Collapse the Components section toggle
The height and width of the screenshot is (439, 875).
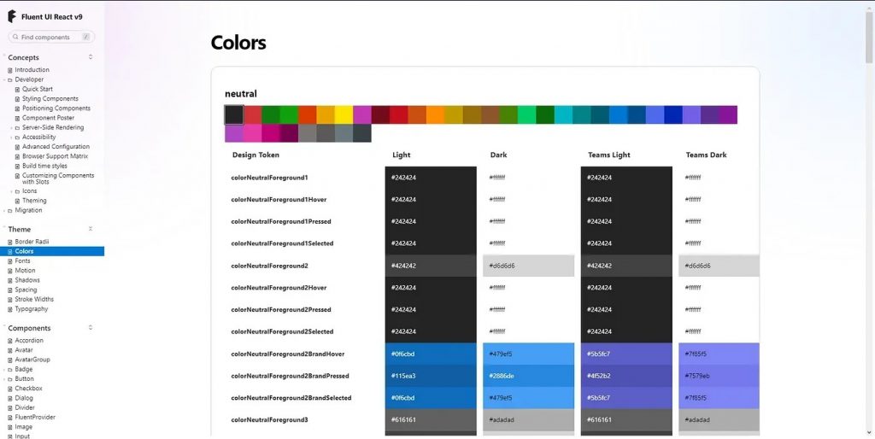coord(91,328)
